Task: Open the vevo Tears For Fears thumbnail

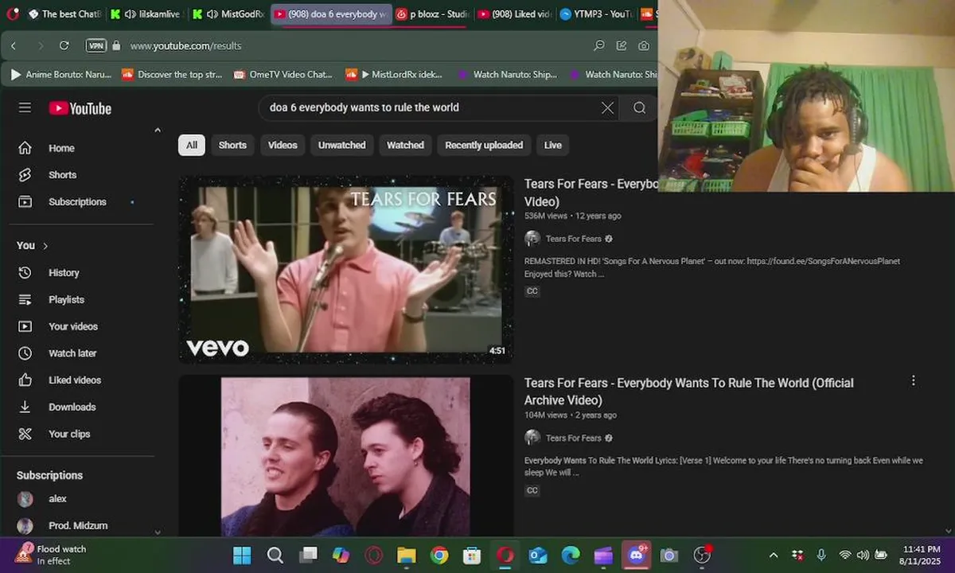Action: tap(345, 270)
